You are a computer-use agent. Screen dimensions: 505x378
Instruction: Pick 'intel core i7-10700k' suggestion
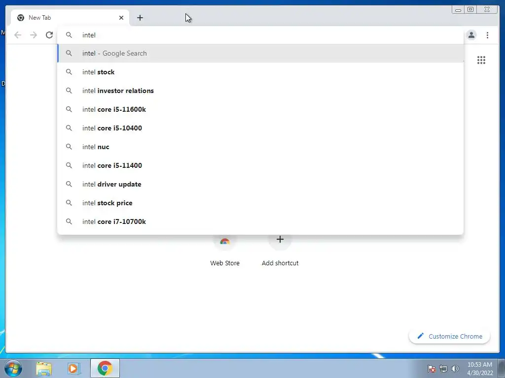[260, 221]
